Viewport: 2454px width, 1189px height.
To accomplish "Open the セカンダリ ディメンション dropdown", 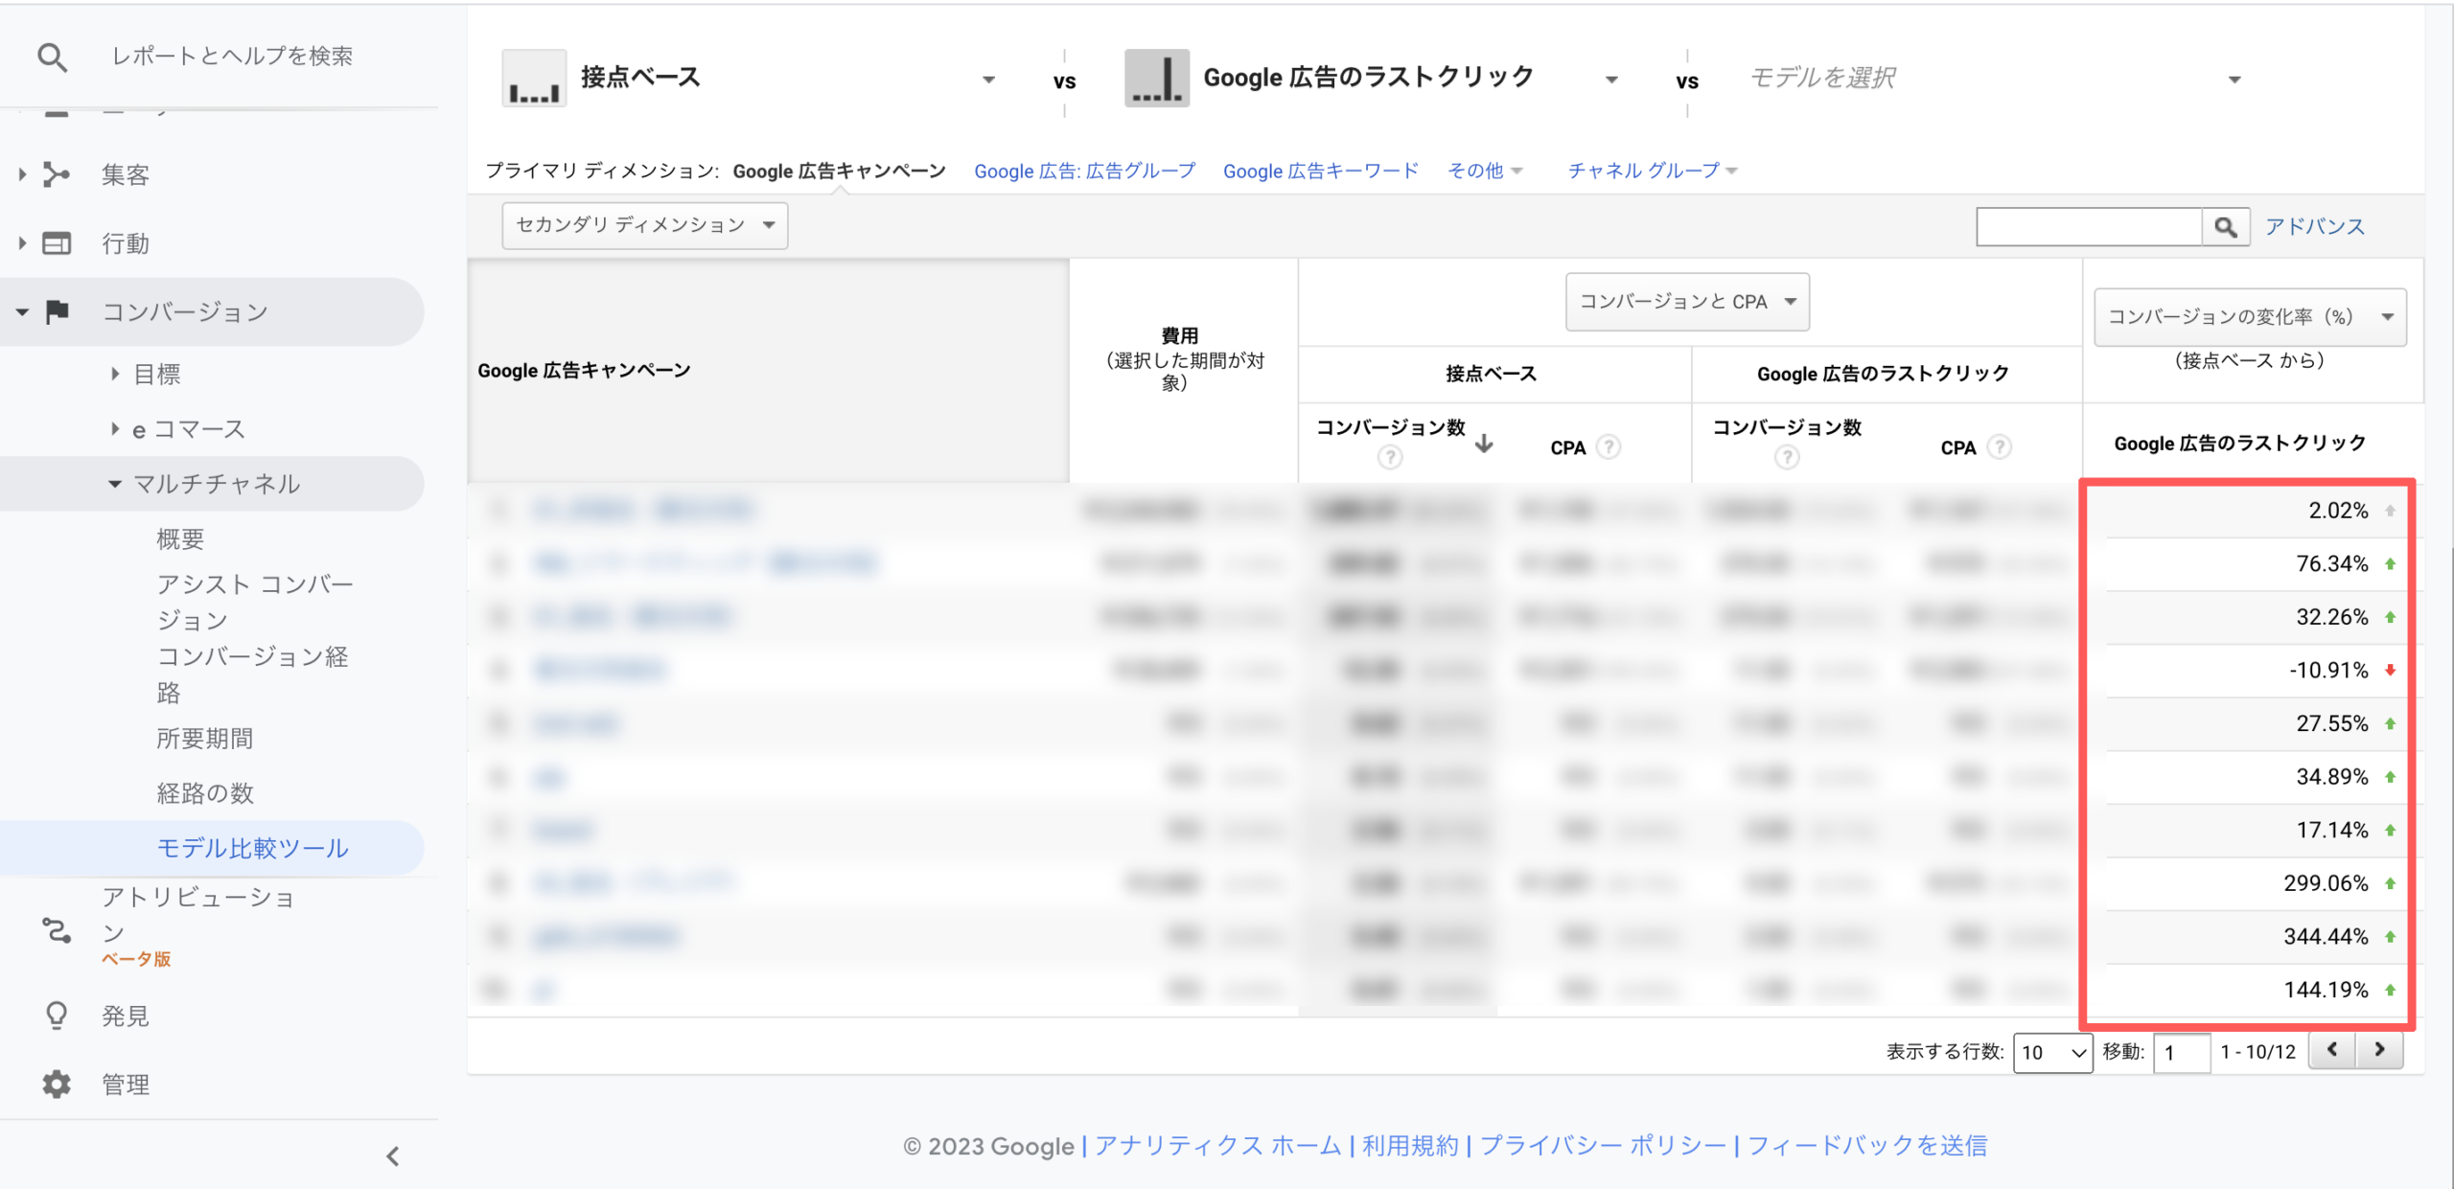I will pos(643,225).
